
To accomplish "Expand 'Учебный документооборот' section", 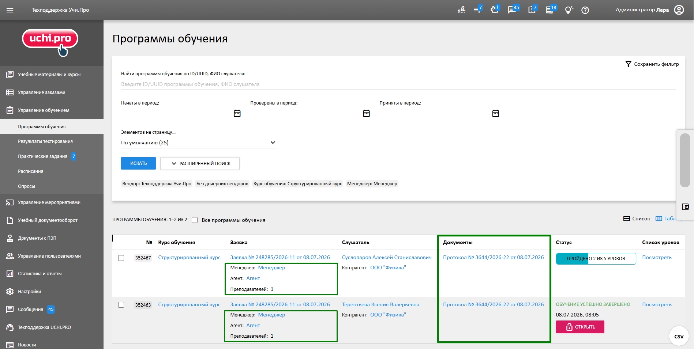I will (52, 220).
